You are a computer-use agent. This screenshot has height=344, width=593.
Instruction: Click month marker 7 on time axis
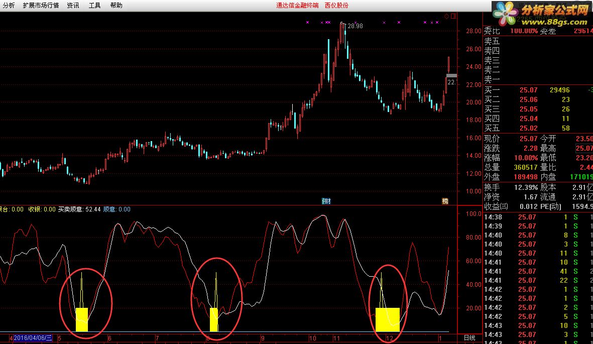[157, 338]
